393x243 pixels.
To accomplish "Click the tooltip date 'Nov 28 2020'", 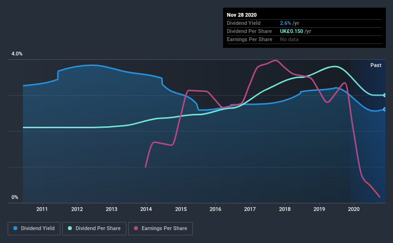I will [242, 15].
